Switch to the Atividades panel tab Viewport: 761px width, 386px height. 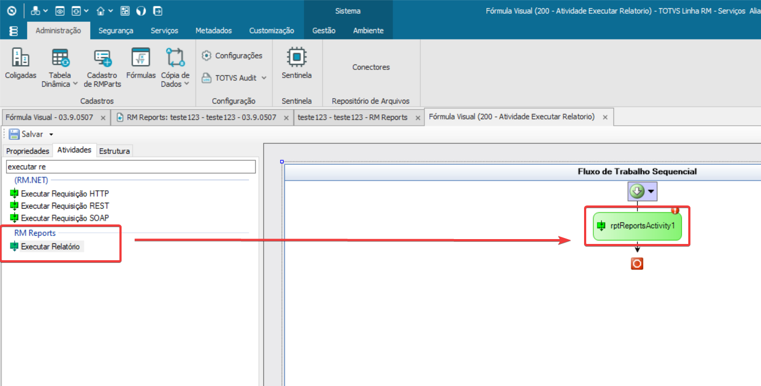click(74, 150)
